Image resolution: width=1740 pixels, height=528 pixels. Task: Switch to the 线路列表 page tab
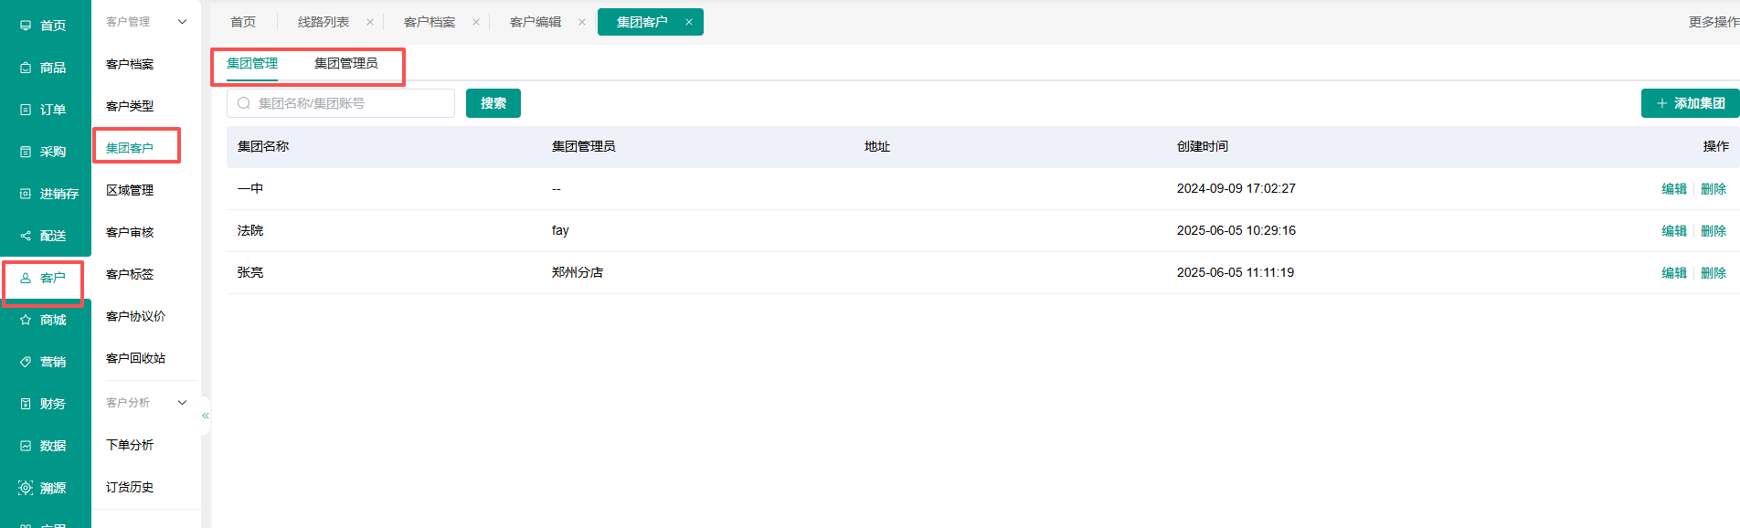324,22
